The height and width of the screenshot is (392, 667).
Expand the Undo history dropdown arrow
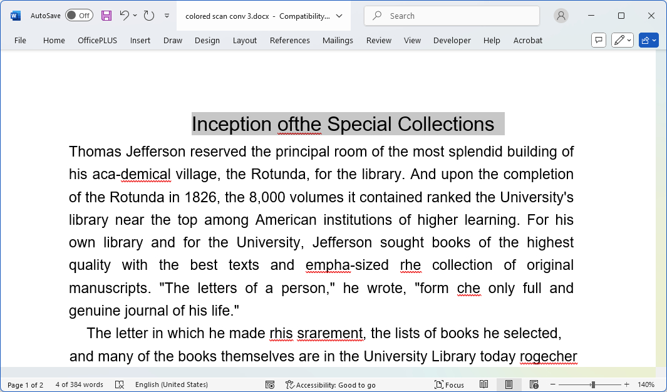tap(135, 16)
